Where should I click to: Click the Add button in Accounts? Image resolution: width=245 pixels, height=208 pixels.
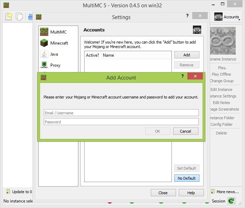[187, 55]
